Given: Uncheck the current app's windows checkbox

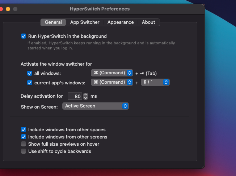Looking at the screenshot, I should click(30, 83).
